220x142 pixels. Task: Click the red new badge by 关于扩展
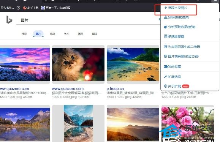185,86
